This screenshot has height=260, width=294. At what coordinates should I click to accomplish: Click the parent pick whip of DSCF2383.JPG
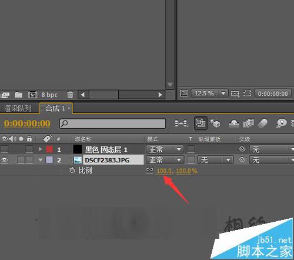coord(242,159)
